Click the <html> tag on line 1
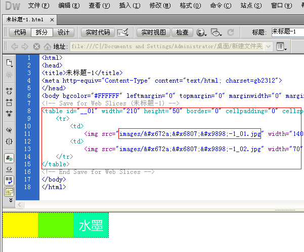The image size is (304, 252). [x=52, y=58]
